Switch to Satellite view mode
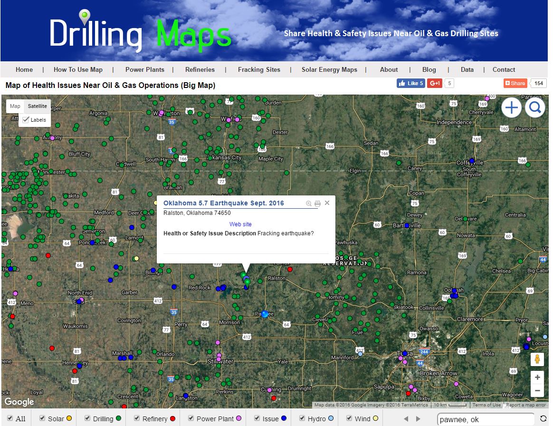This screenshot has width=553, height=426. coord(37,106)
